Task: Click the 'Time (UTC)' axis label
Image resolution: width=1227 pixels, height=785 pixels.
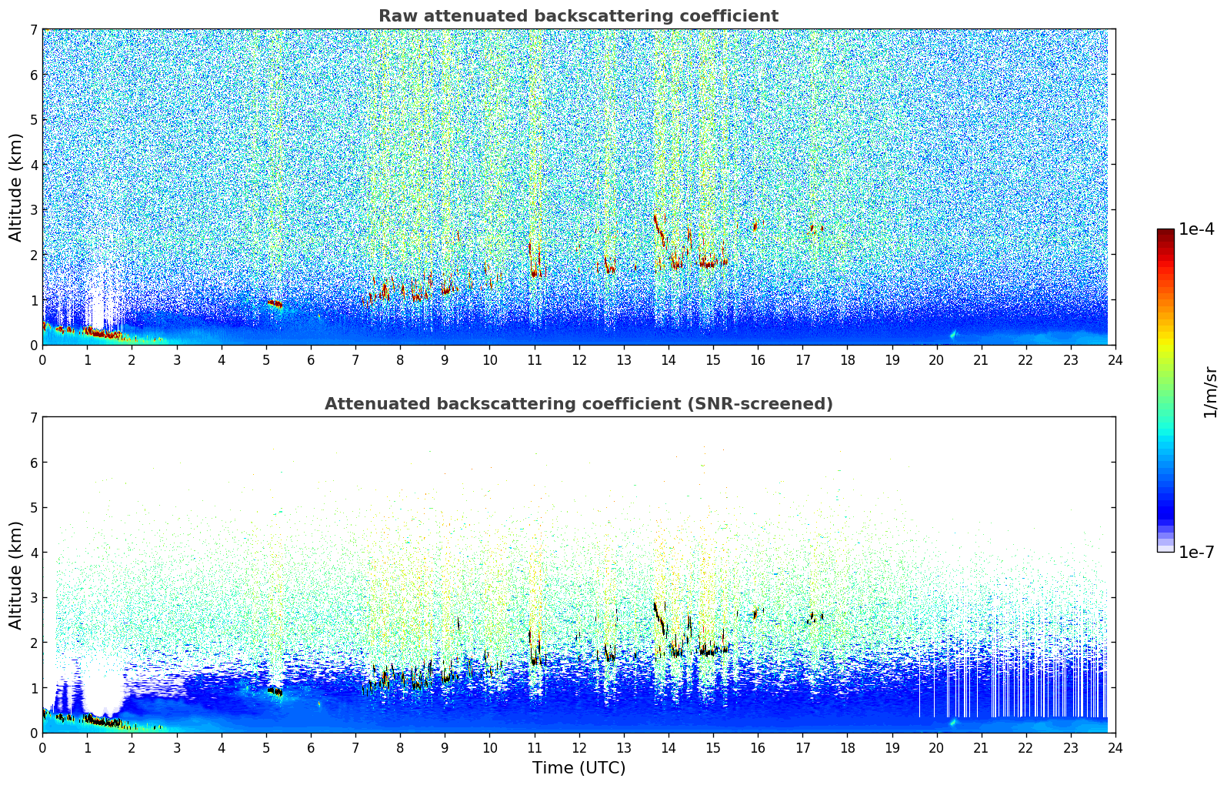Action: pyautogui.click(x=578, y=768)
